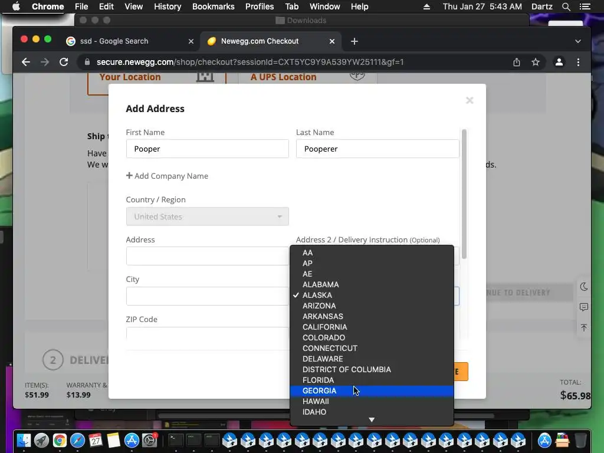Toggle Newegg dark mode moon icon

(584, 287)
